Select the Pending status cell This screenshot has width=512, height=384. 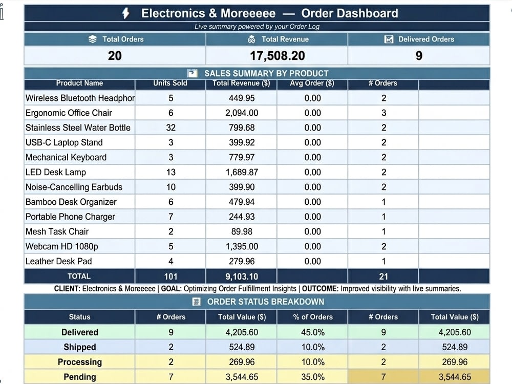pyautogui.click(x=79, y=377)
